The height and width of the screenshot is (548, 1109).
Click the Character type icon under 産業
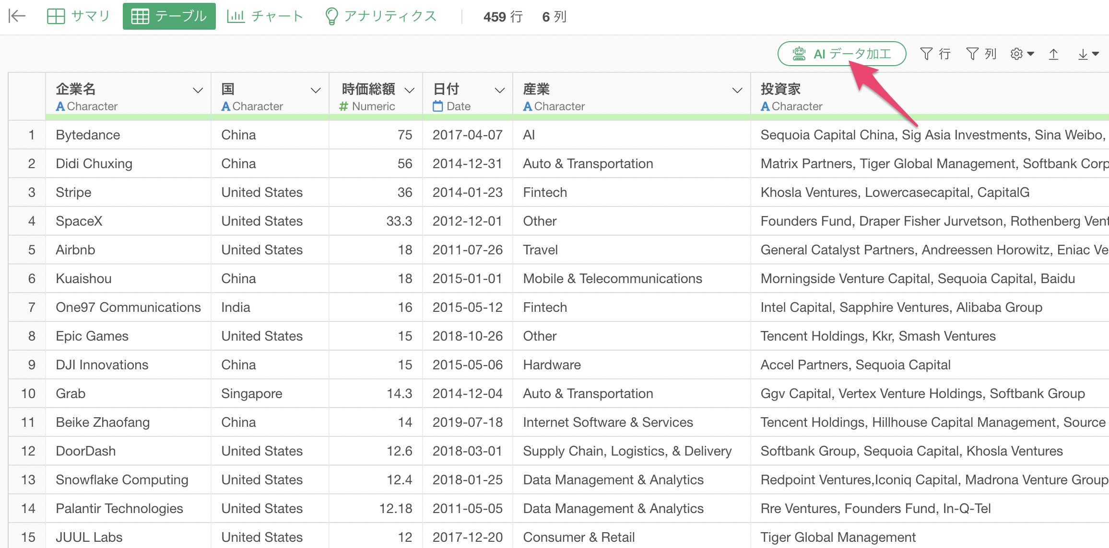(527, 106)
